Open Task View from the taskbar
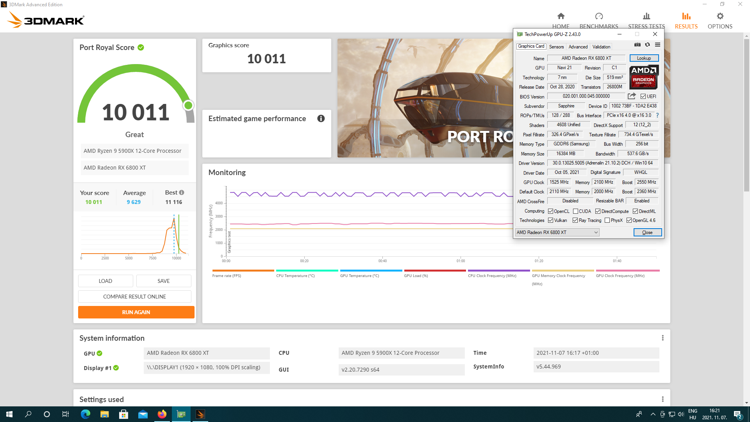Image resolution: width=750 pixels, height=422 pixels. [x=66, y=414]
